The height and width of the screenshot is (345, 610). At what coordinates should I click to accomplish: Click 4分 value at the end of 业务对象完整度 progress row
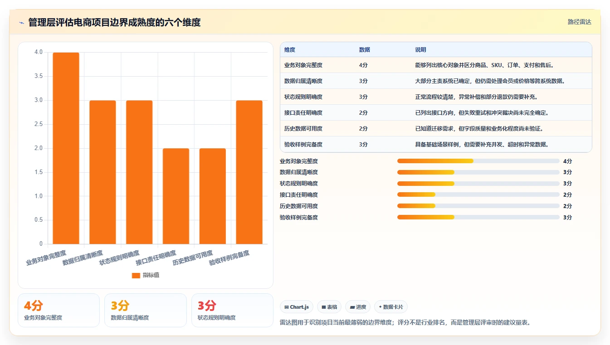tap(567, 161)
